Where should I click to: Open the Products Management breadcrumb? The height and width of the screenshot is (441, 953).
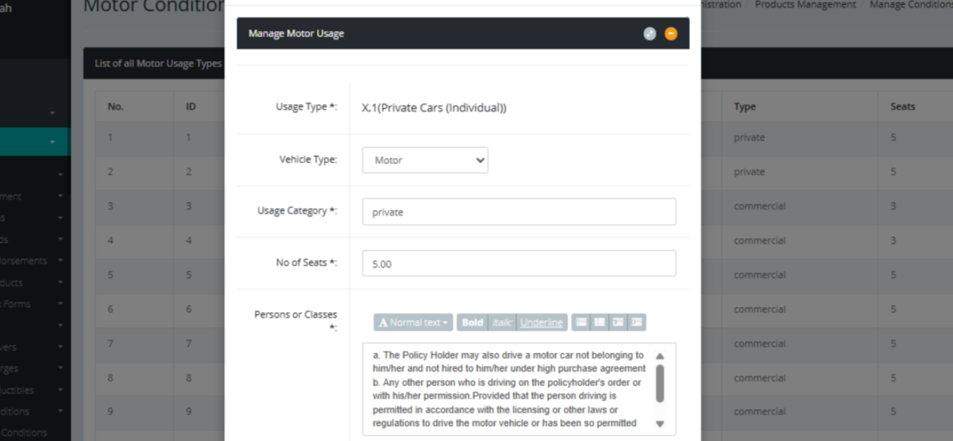[804, 5]
